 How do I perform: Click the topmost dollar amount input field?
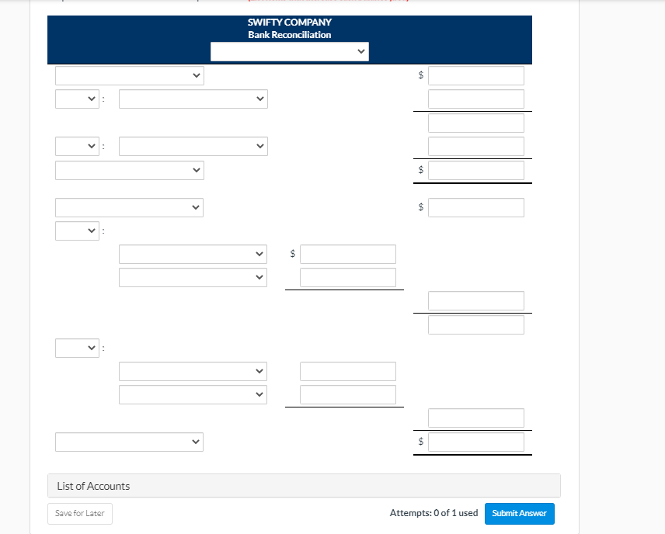click(x=475, y=75)
